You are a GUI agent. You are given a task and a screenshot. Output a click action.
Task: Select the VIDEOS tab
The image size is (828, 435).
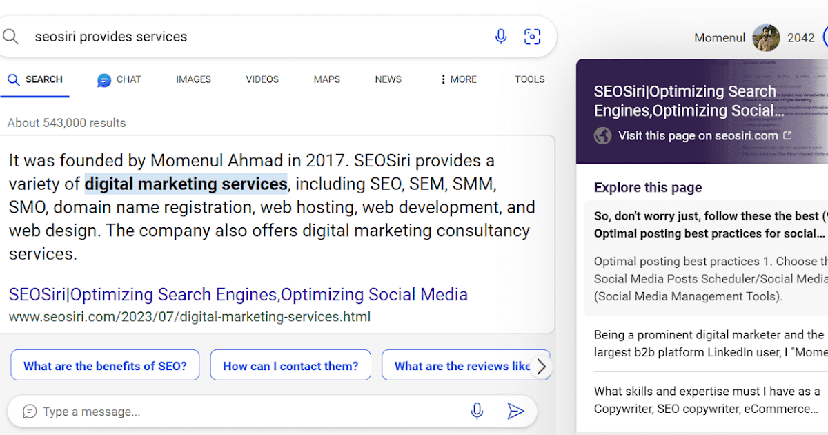[x=262, y=79]
